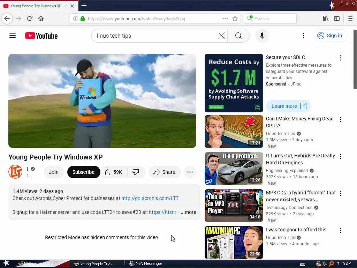Open Engineering Explained channel name
357x268 pixels.
287,170
